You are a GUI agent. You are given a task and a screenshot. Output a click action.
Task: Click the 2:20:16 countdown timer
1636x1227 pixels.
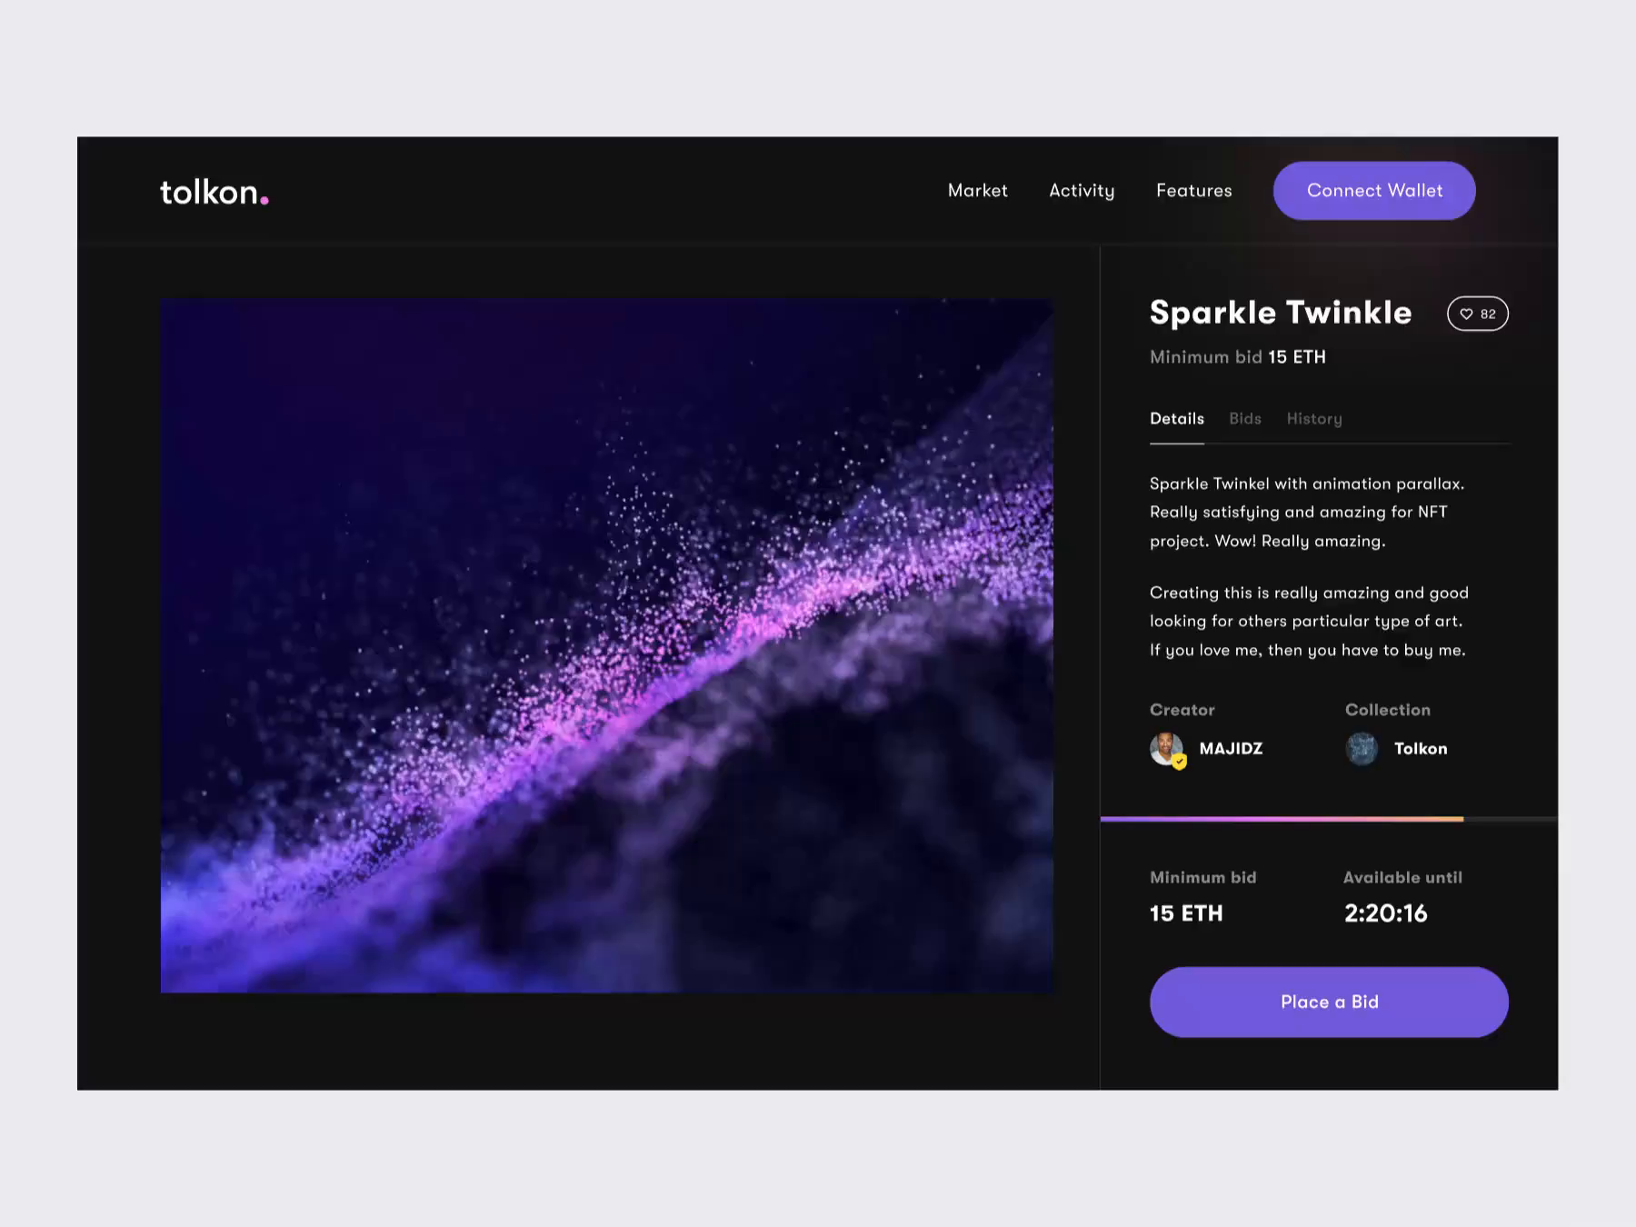tap(1386, 913)
